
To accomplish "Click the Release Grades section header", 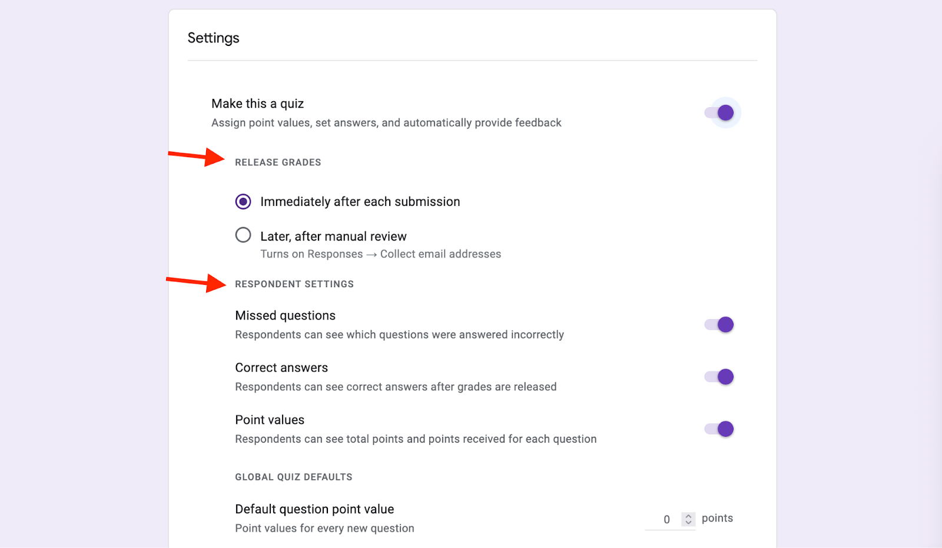I will click(x=278, y=162).
